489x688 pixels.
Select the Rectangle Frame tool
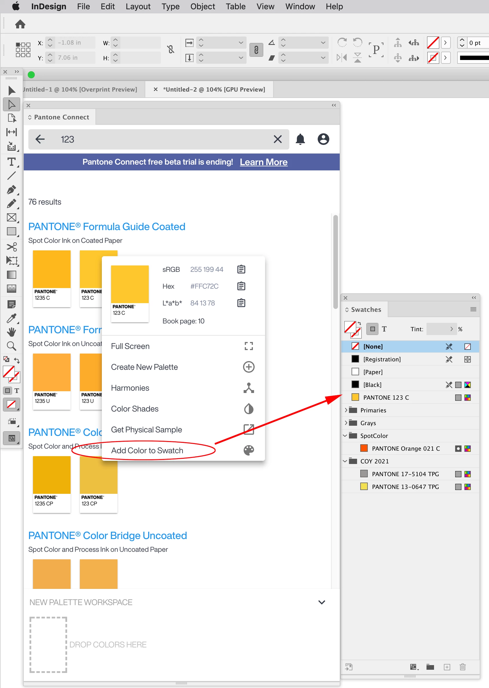(12, 217)
